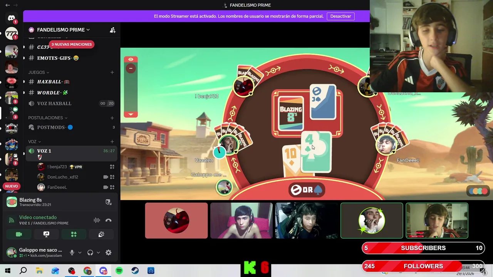Open soundboard button in voice panel
Image resolution: width=493 pixels, height=277 pixels.
101,234
